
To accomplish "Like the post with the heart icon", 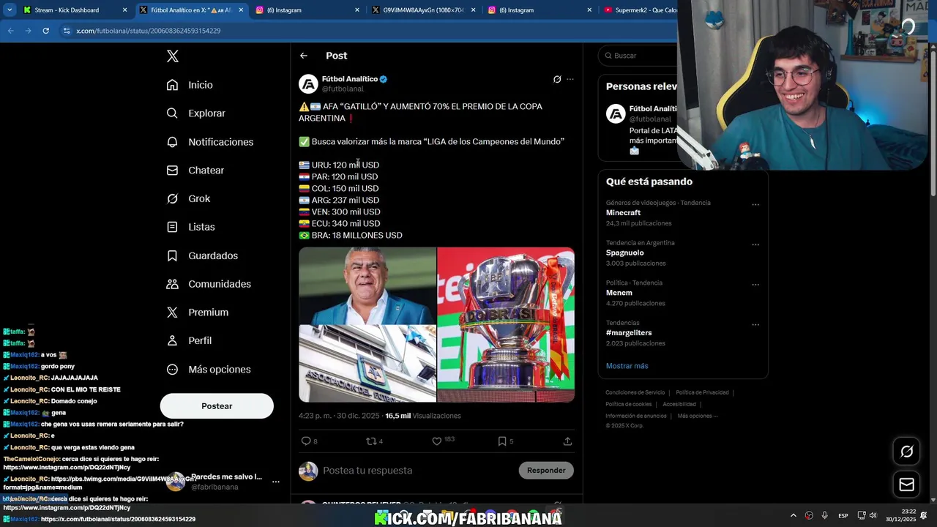I will point(437,441).
